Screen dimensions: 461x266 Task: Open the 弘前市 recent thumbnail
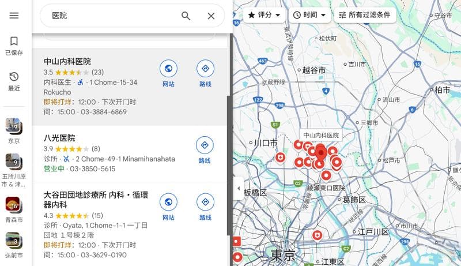[14, 245]
